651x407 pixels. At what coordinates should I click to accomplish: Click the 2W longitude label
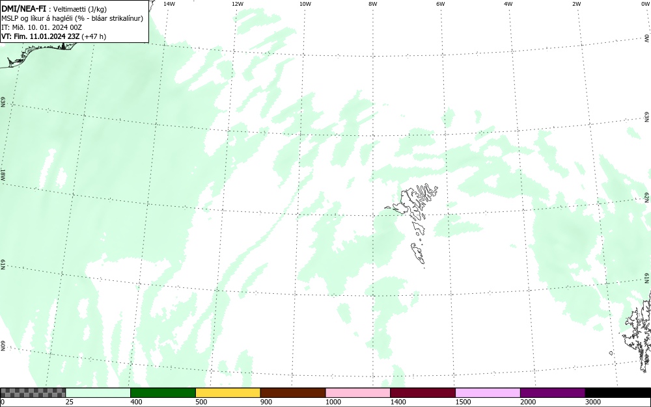[576, 4]
